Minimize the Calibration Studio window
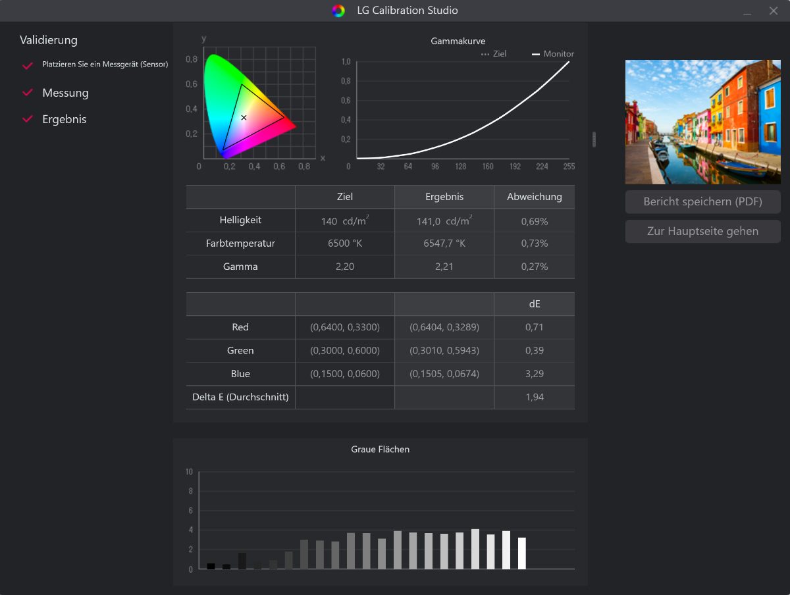 point(747,11)
